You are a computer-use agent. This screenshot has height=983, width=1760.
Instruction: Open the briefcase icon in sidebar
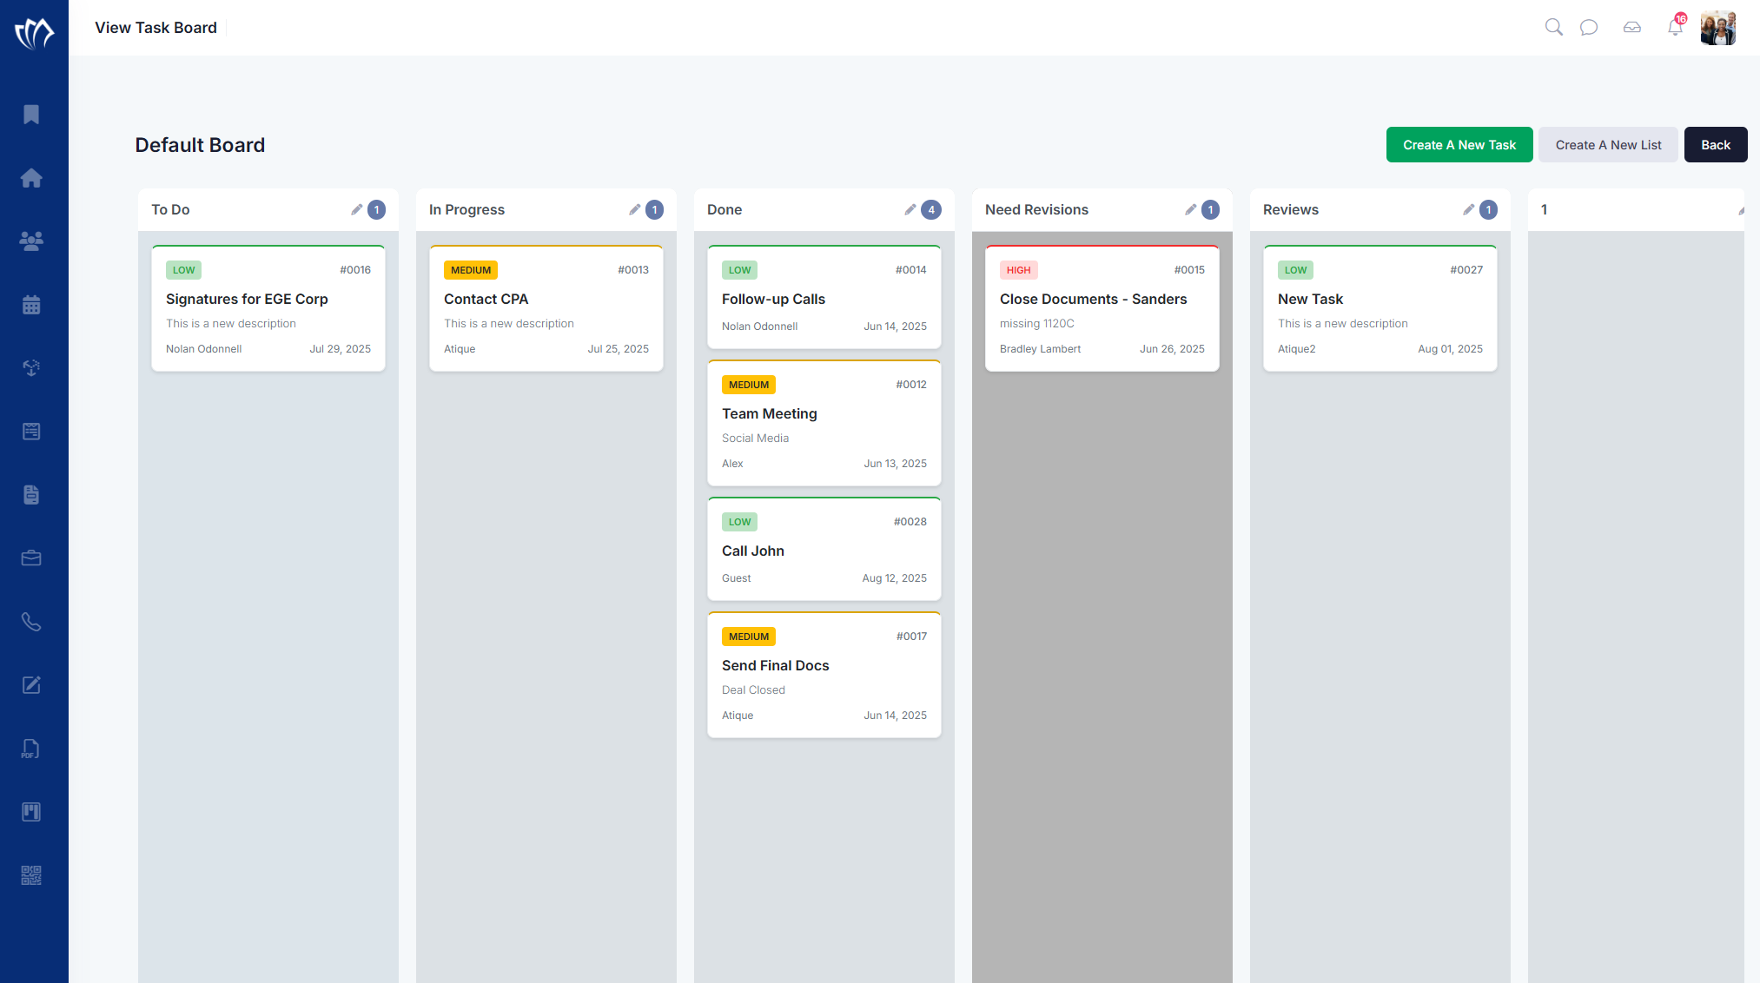pos(31,558)
